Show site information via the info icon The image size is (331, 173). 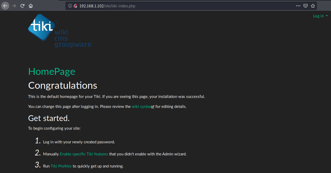[70, 6]
